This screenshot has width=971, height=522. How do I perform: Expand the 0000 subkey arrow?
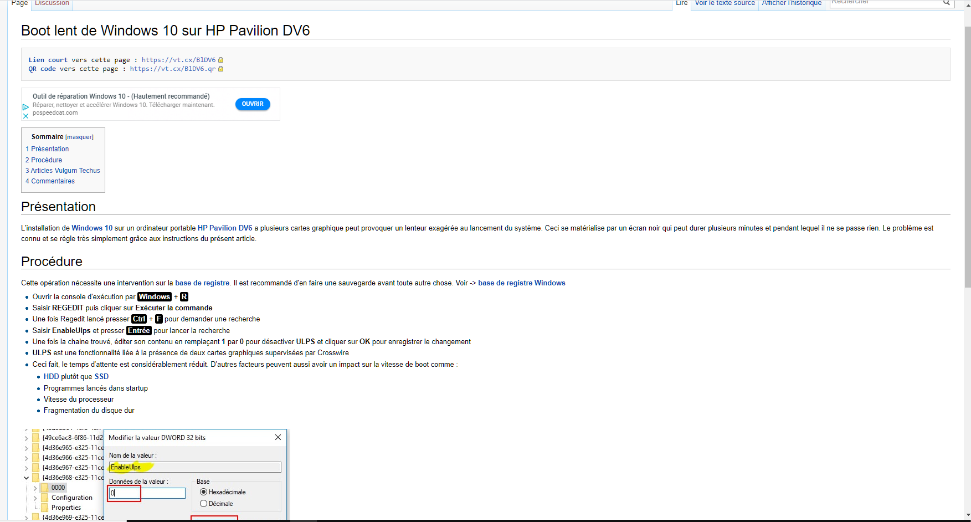point(35,488)
